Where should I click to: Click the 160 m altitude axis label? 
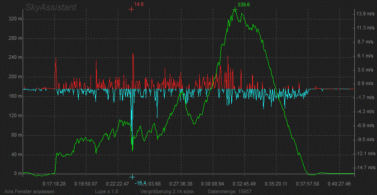coord(15,96)
